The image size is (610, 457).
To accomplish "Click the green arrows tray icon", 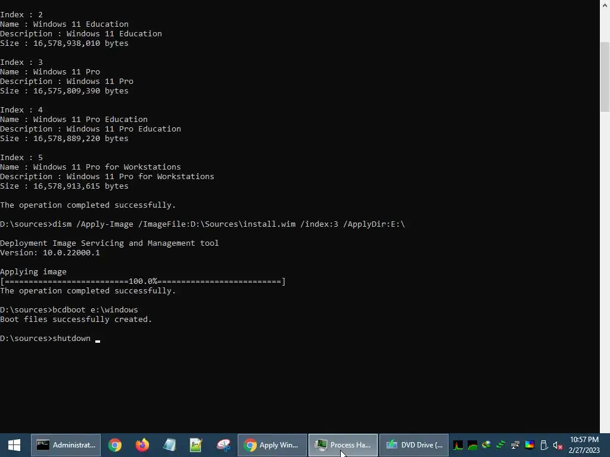I will [500, 445].
